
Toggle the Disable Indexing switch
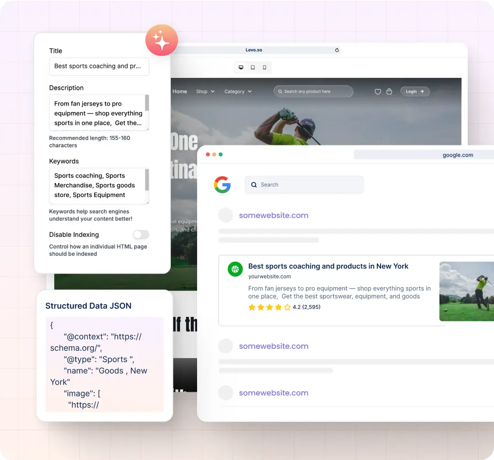[x=140, y=235]
